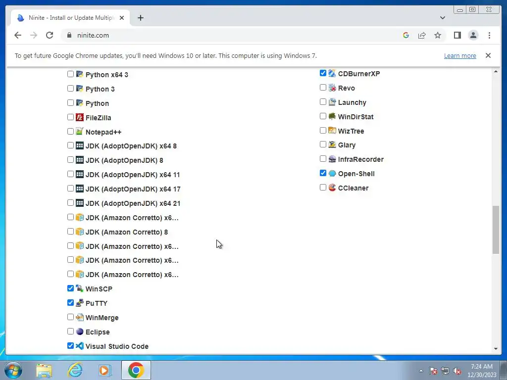Click the scrollbar up arrow
Viewport: 507px width, 380px height.
(x=496, y=71)
